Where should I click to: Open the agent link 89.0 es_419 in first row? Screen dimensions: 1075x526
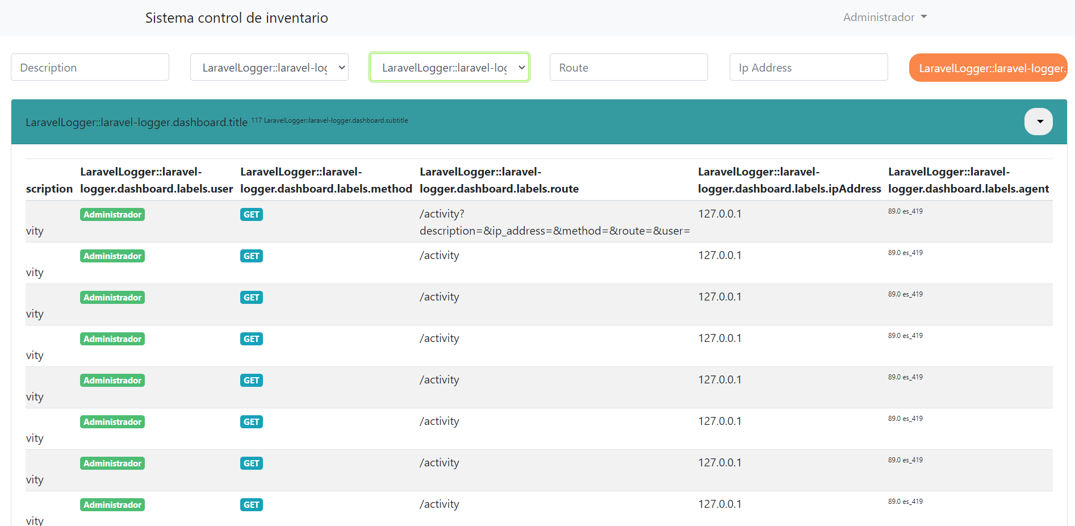pyautogui.click(x=905, y=211)
